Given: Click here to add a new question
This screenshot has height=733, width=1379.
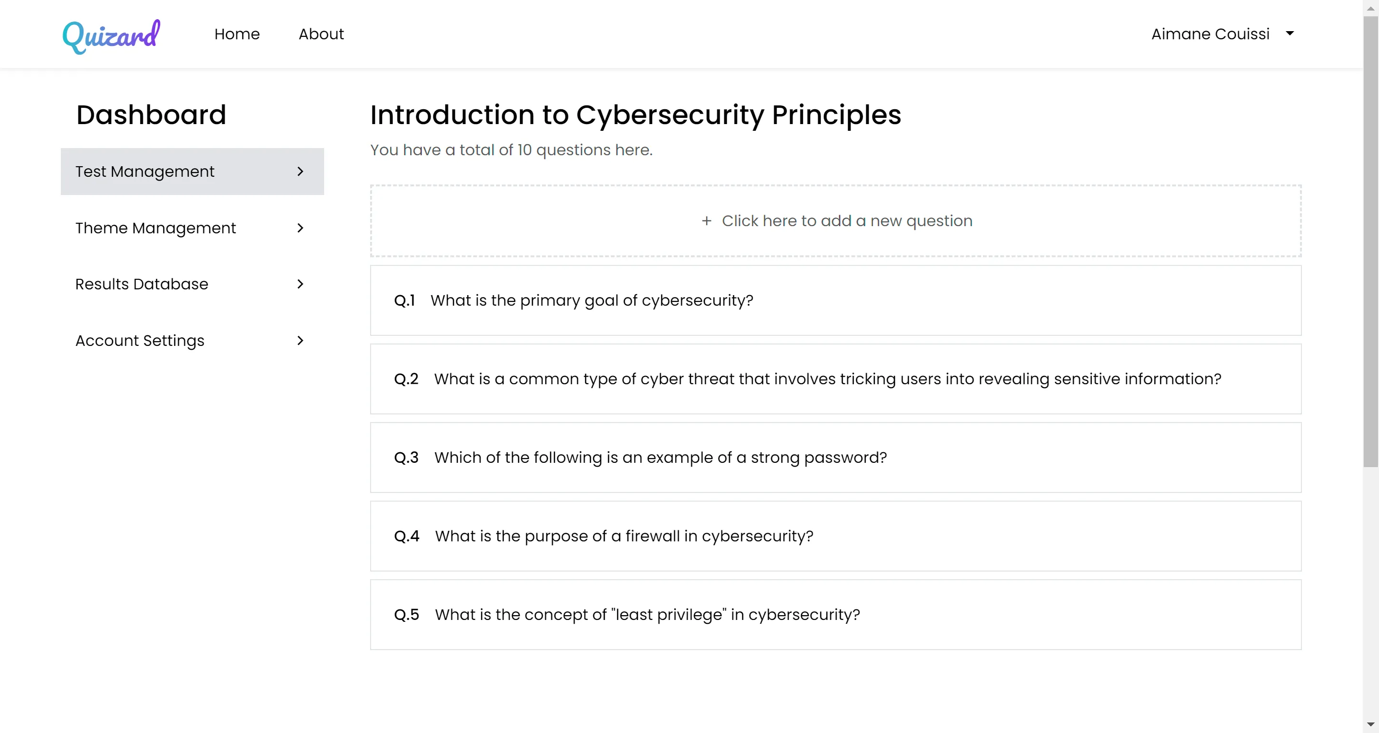Looking at the screenshot, I should pos(836,221).
